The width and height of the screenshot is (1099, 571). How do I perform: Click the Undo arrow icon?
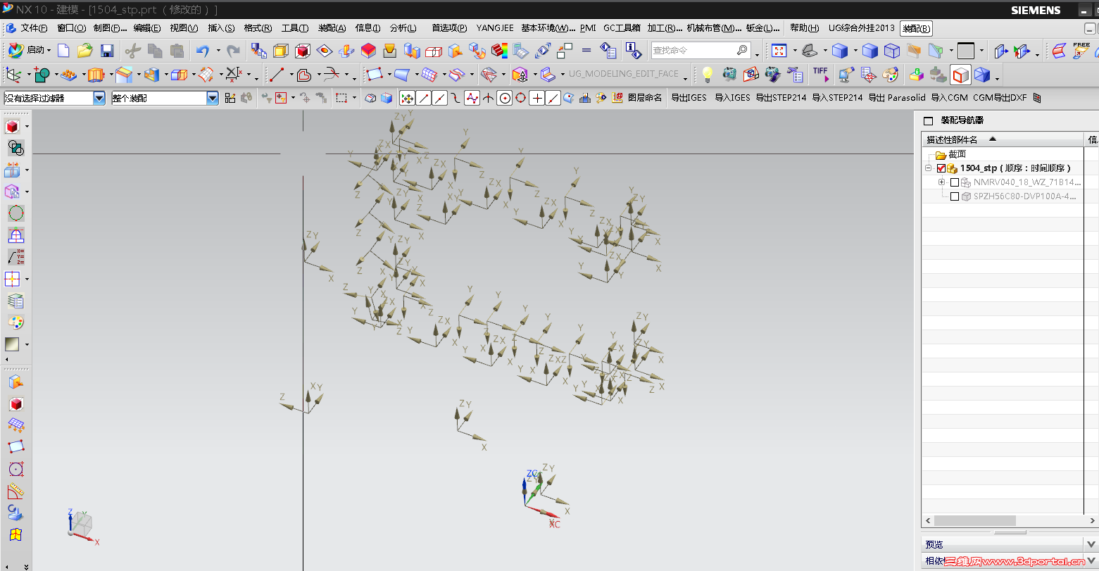[203, 50]
